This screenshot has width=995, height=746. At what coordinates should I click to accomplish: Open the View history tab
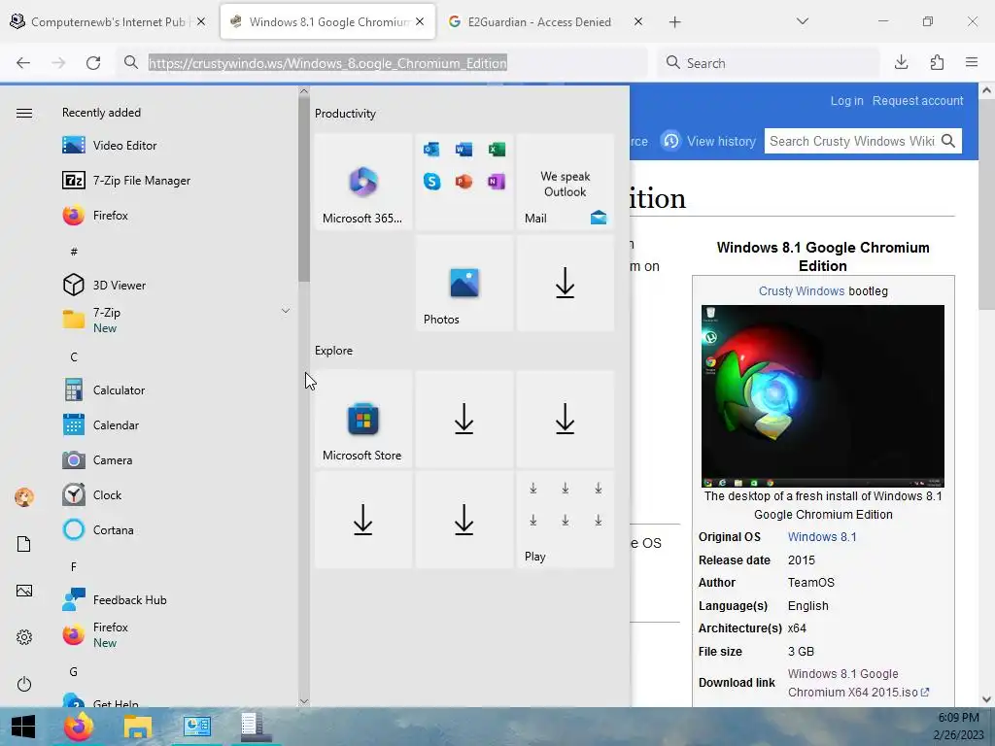[x=708, y=141]
